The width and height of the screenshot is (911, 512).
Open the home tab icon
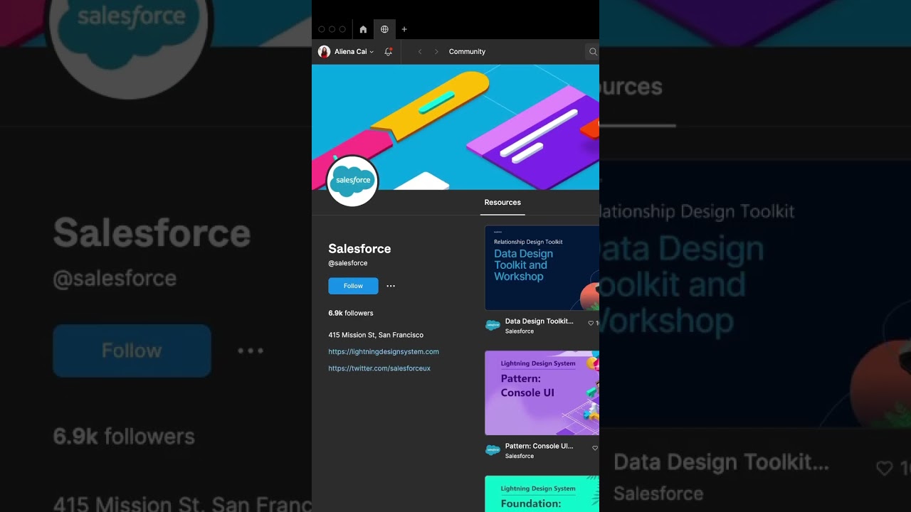pyautogui.click(x=363, y=29)
